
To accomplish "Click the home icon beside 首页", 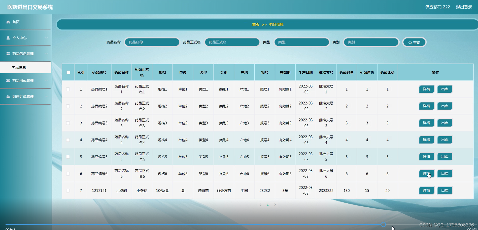I will click(x=8, y=22).
